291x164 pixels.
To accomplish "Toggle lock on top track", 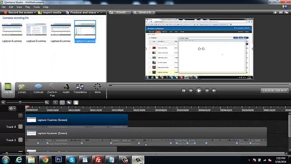I will (x=20, y=116).
